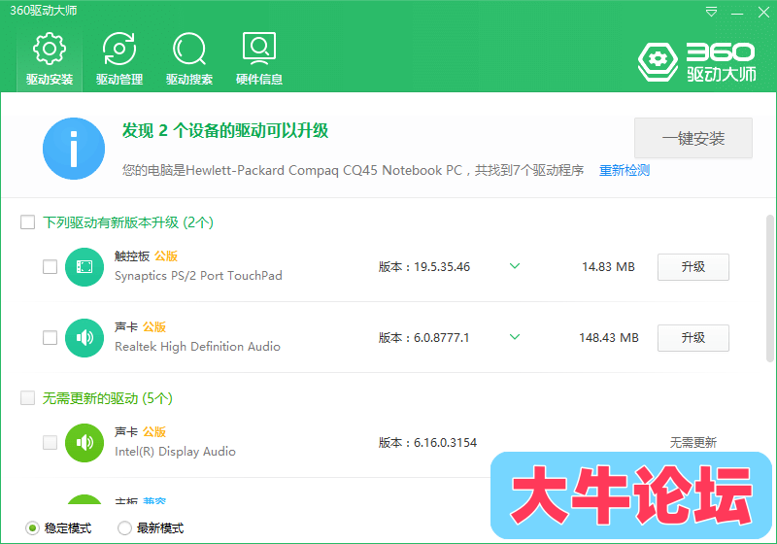This screenshot has height=544, width=777.
Task: Click the 公版 tag beside 触控板
Action: [x=166, y=256]
